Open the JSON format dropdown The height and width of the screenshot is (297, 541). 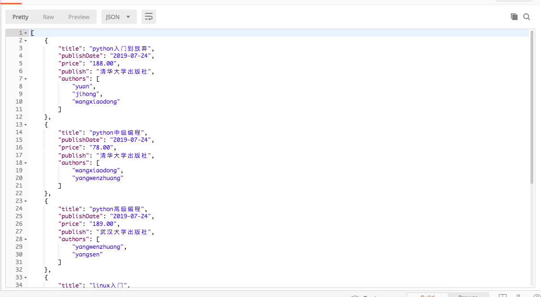point(119,17)
